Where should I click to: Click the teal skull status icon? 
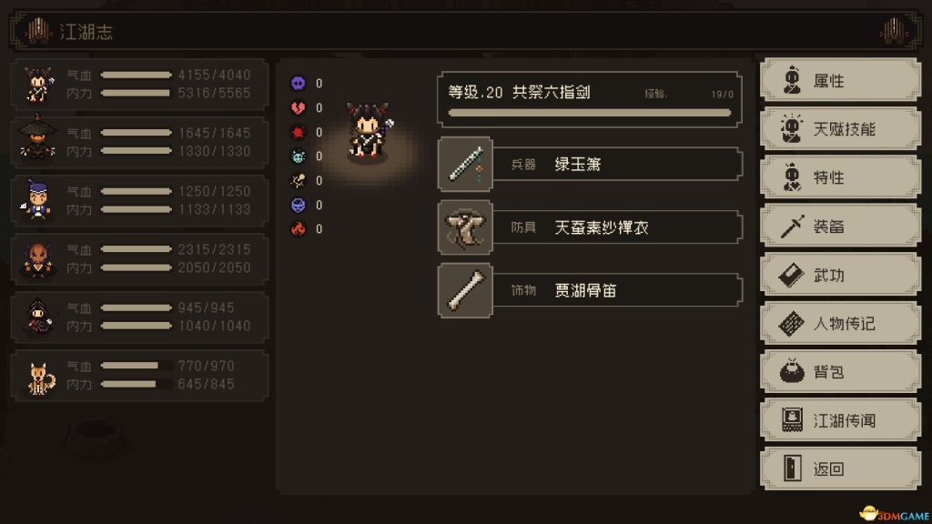(298, 156)
